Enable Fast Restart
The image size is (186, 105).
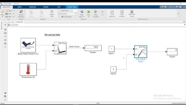(67, 17)
